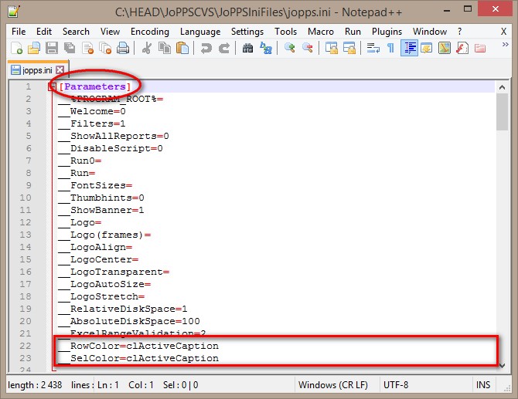Viewport: 518px width, 399px height.
Task: Save the current file icon
Action: [x=52, y=48]
